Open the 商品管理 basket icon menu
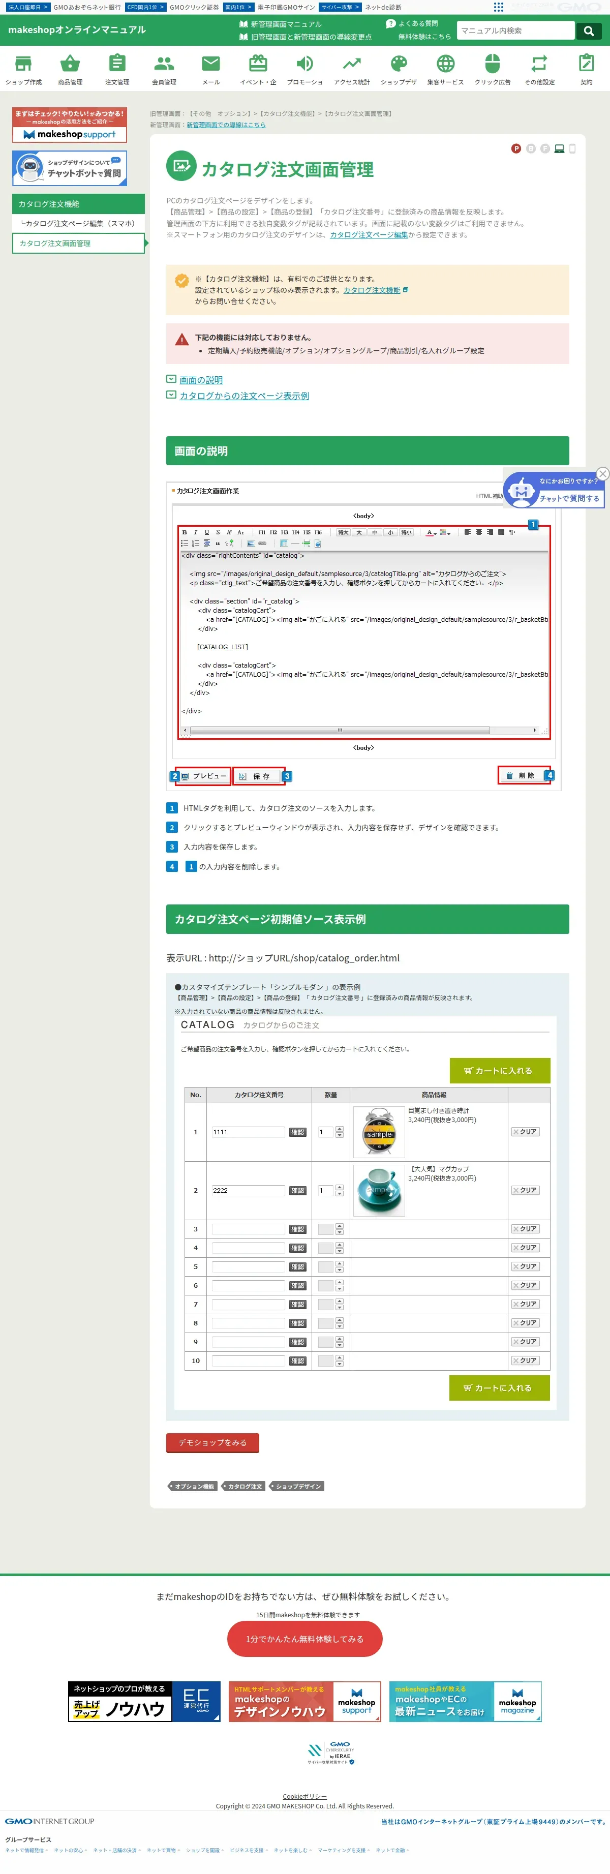 [70, 70]
